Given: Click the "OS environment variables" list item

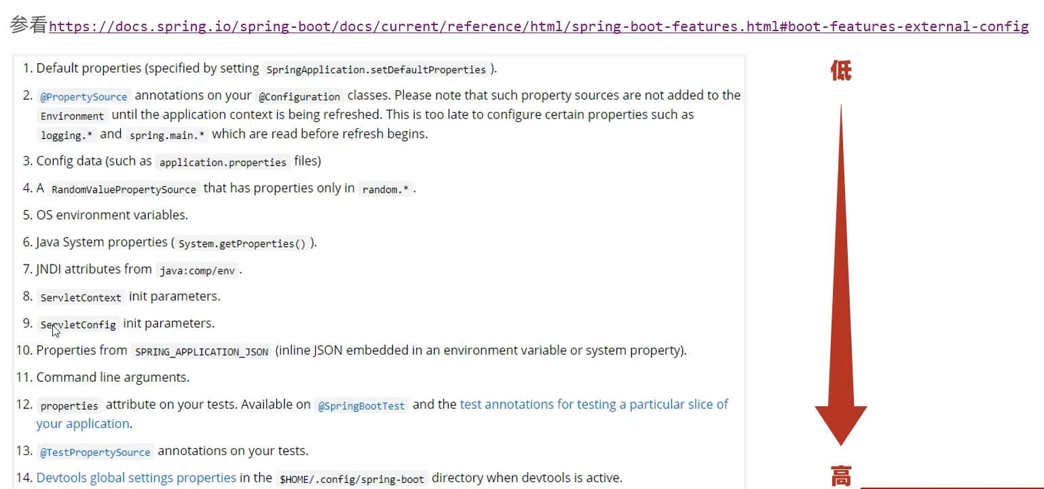Looking at the screenshot, I should point(112,215).
